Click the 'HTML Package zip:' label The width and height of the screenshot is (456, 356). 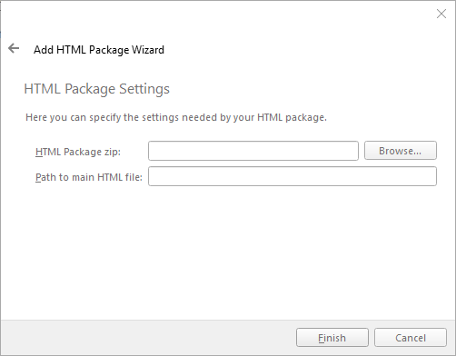[78, 152]
